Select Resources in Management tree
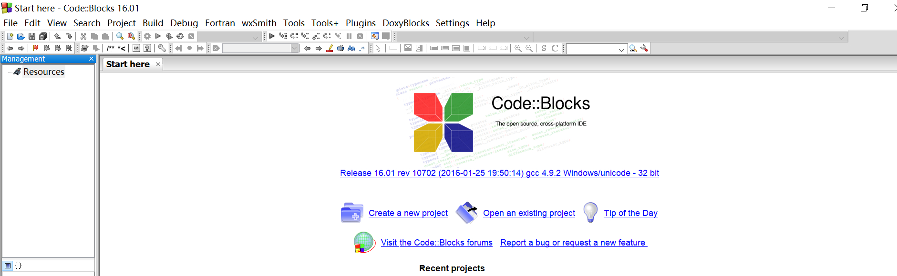 coord(44,72)
